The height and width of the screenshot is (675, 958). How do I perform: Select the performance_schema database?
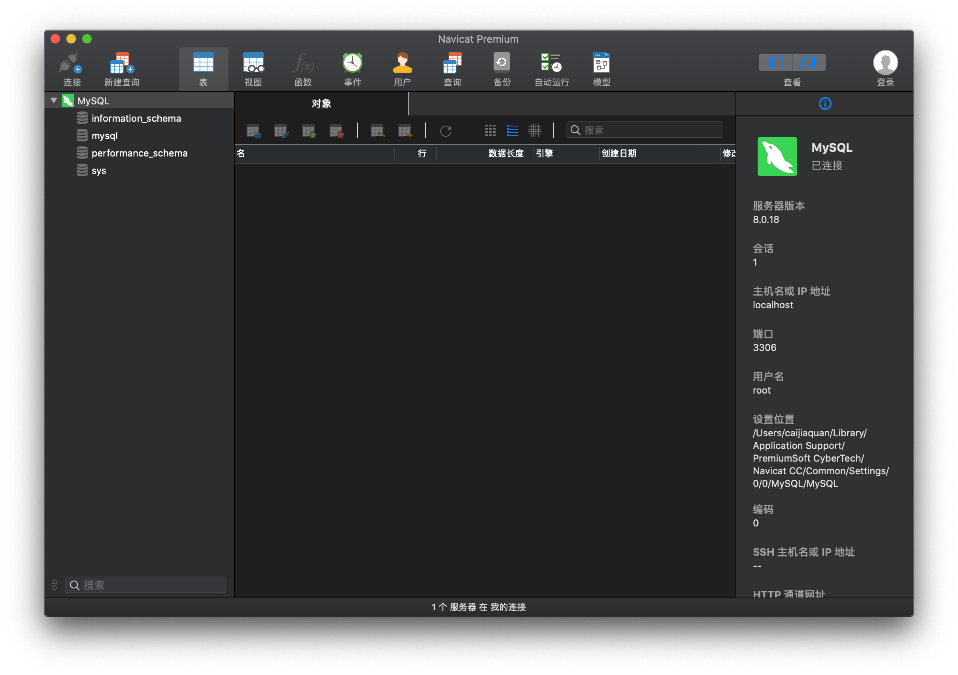tap(140, 153)
